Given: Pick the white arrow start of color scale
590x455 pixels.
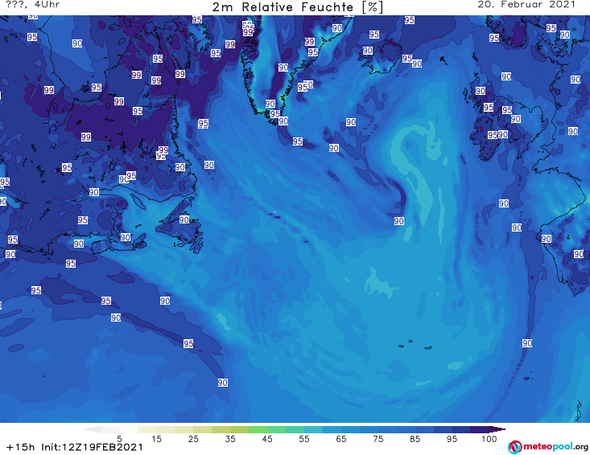Looking at the screenshot, I should (93, 429).
